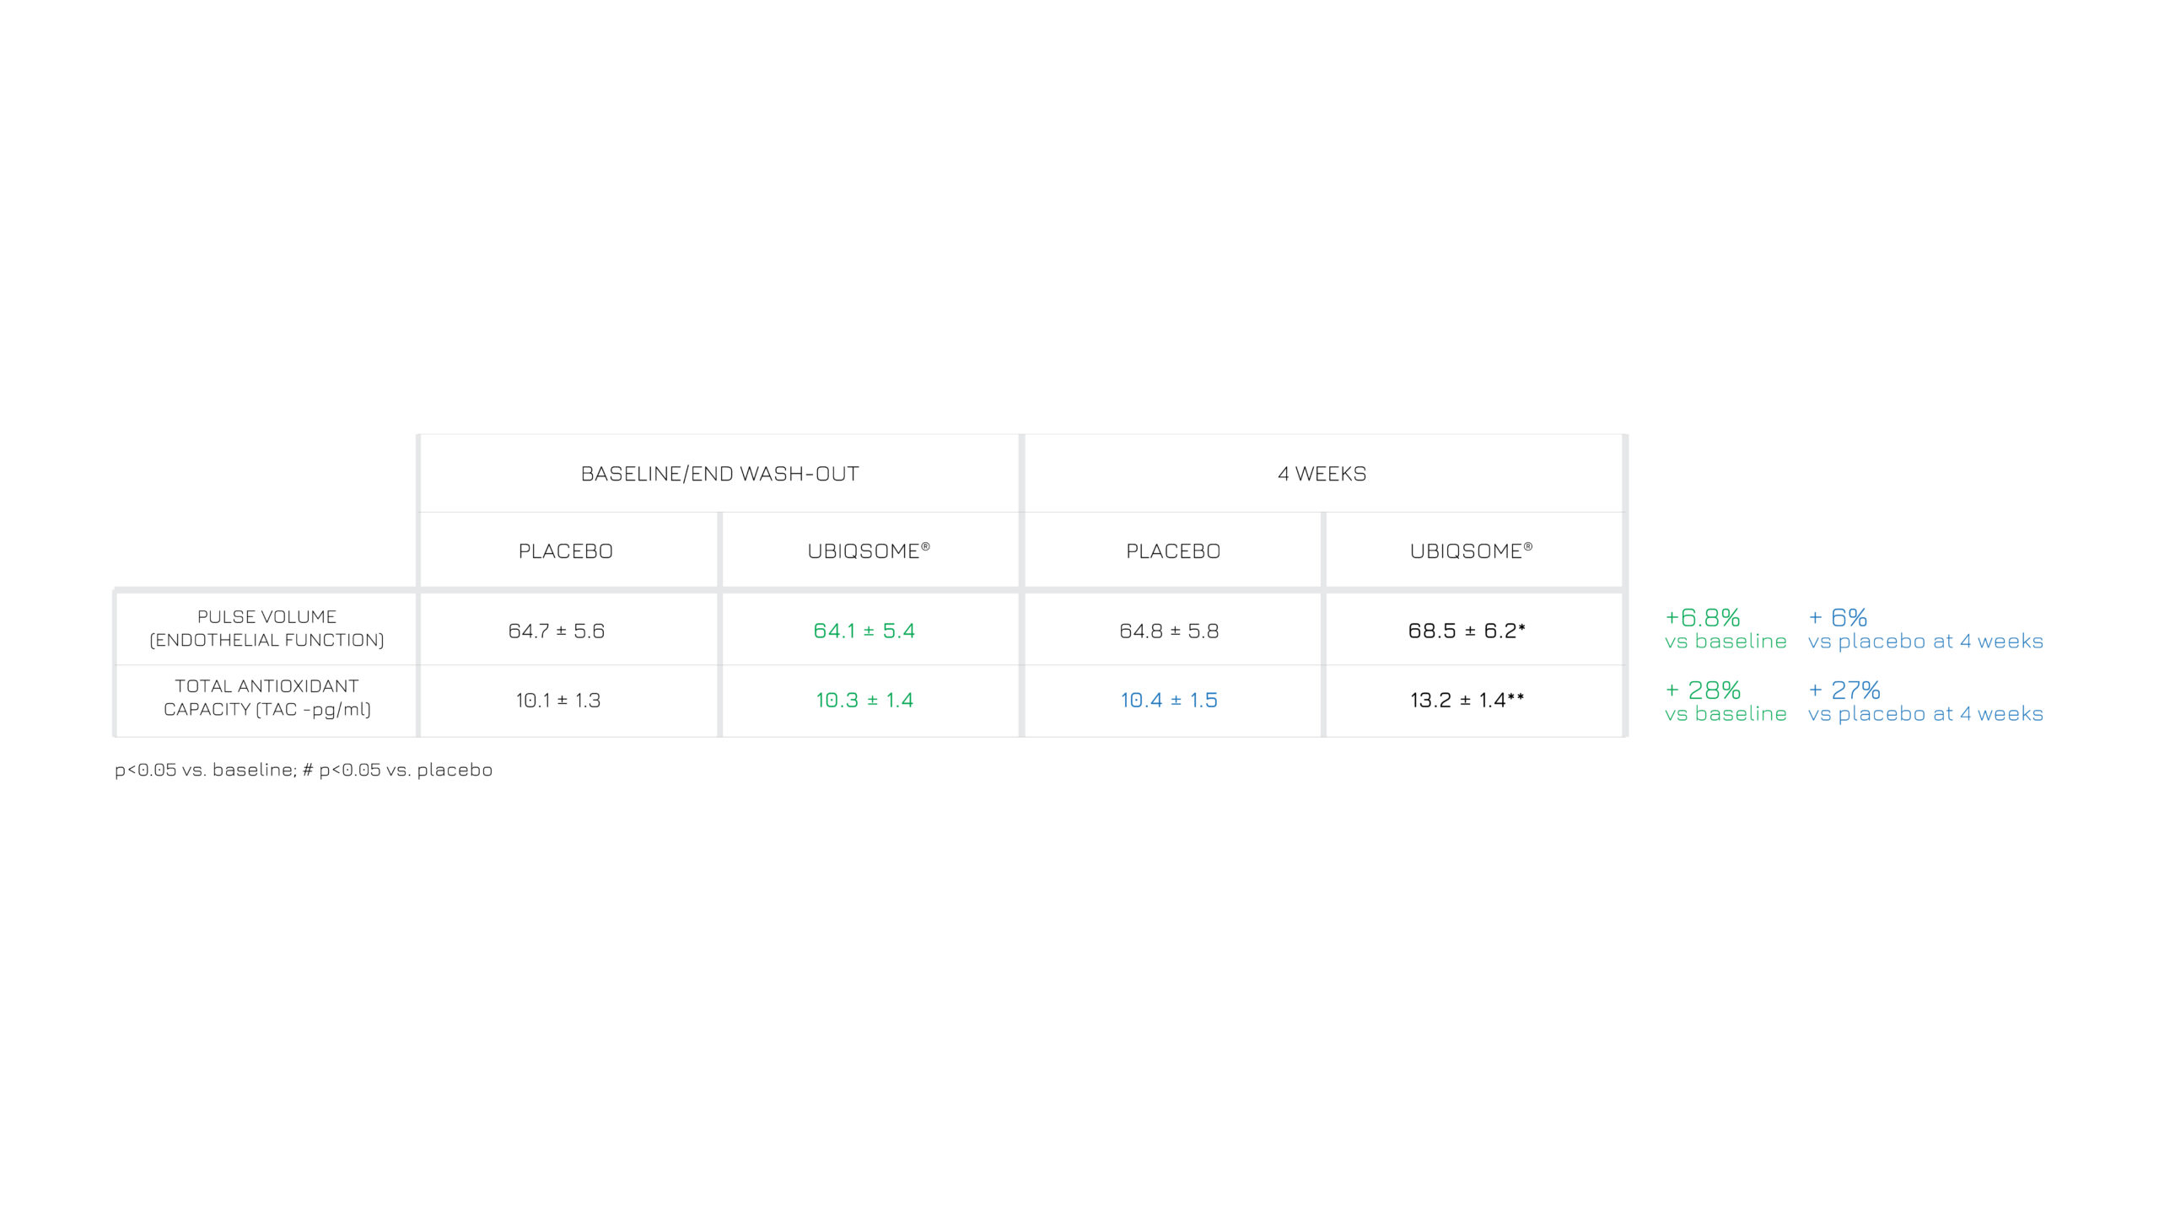Click the + 28% vs baseline text
This screenshot has width=2159, height=1214.
[1725, 701]
